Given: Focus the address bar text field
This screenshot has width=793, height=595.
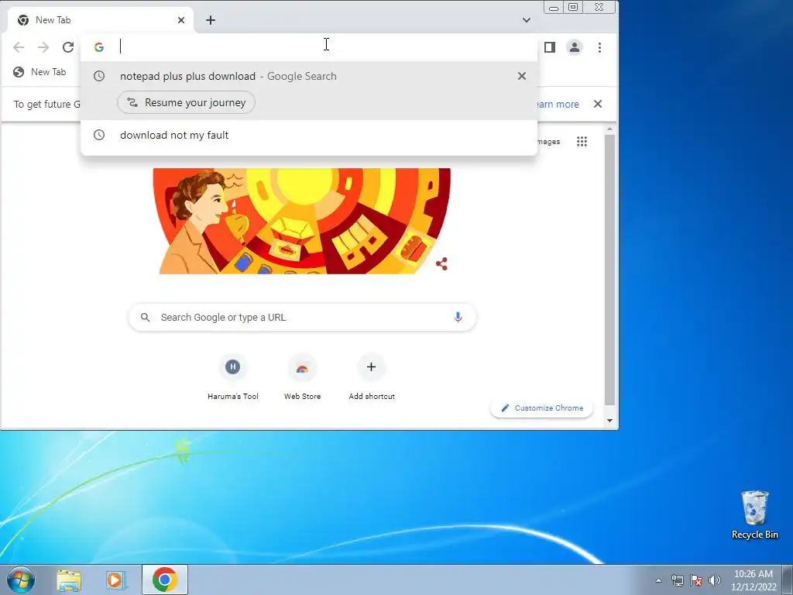Looking at the screenshot, I should [324, 46].
